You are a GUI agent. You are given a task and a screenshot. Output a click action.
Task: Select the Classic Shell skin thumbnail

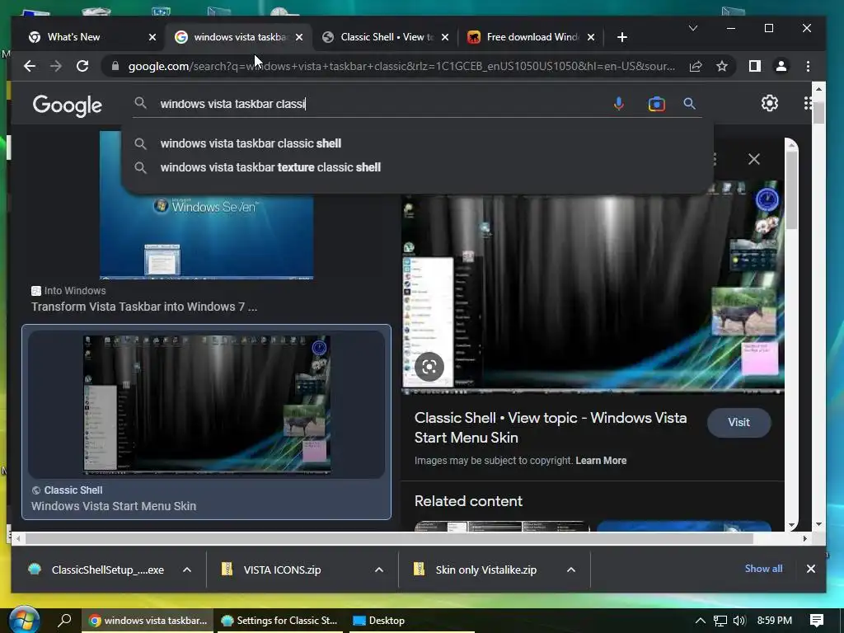pyautogui.click(x=207, y=404)
